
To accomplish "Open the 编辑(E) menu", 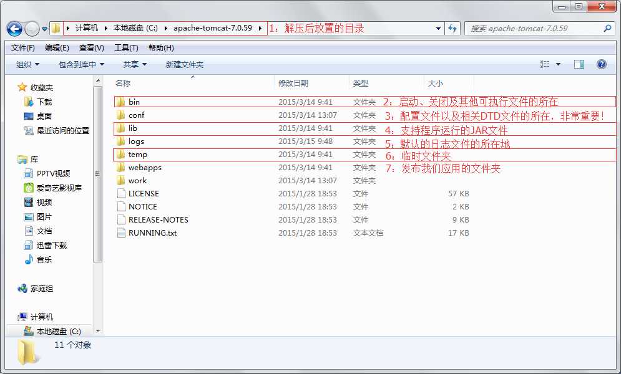I will coord(57,48).
